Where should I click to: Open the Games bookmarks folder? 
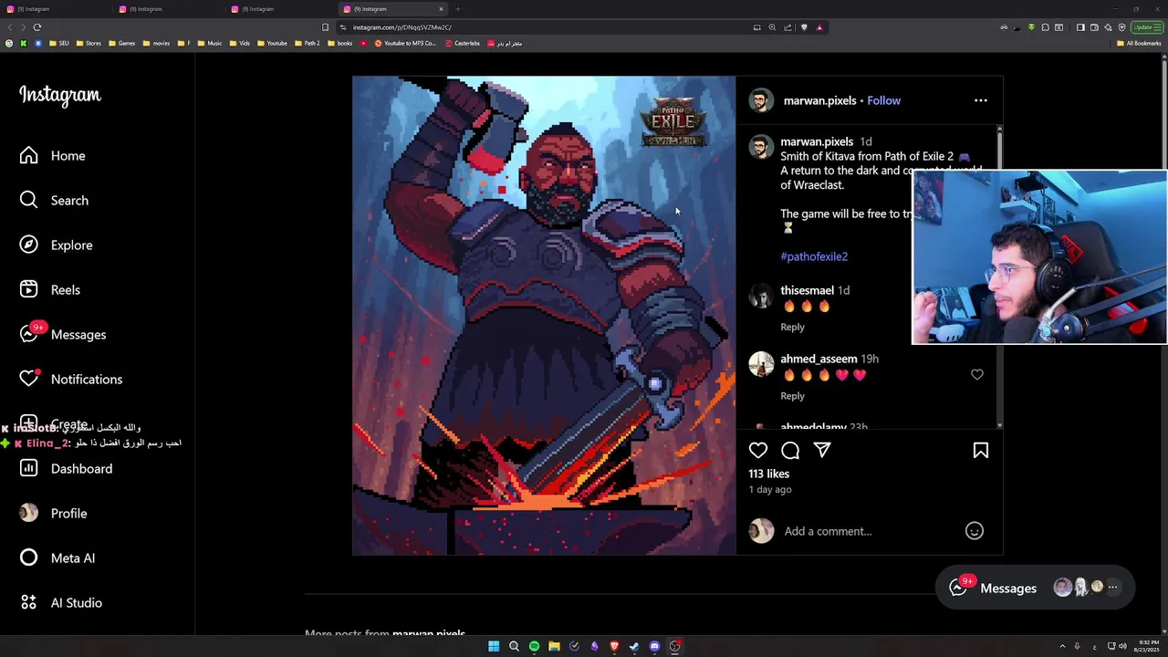121,43
